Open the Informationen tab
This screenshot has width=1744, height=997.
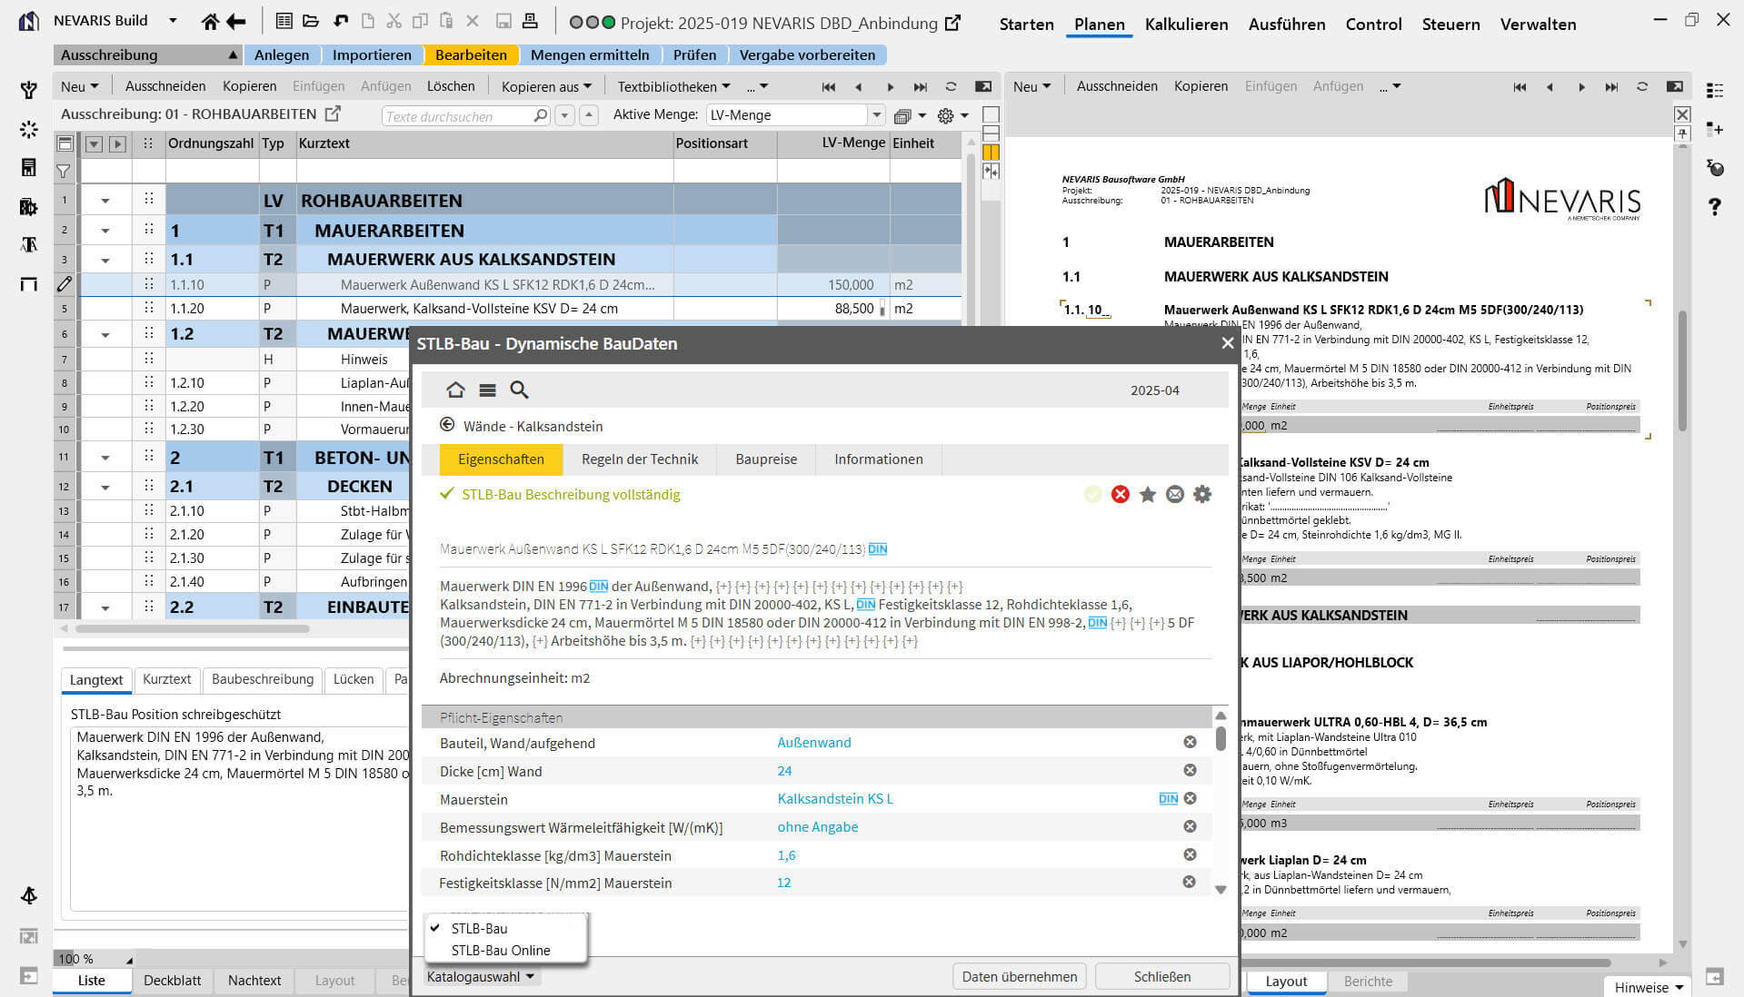(x=878, y=459)
